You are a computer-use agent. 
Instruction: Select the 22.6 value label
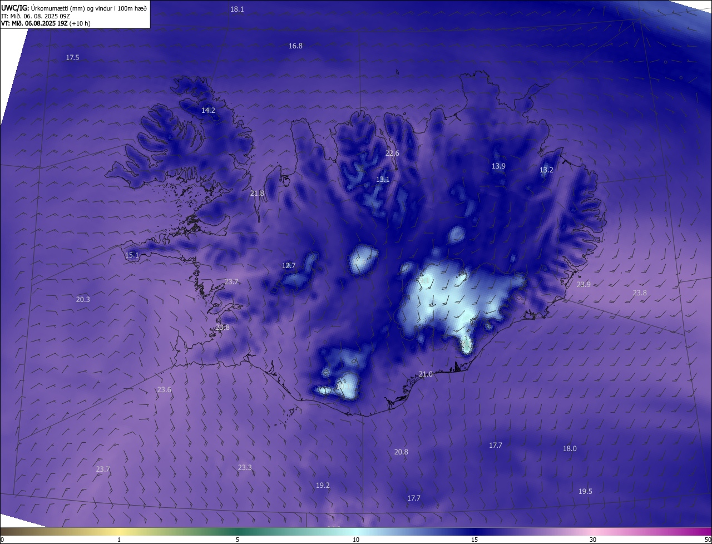392,154
